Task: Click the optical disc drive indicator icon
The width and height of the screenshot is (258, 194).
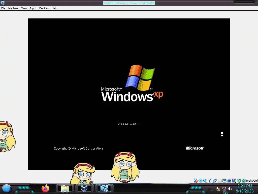Action: pyautogui.click(x=200, y=180)
